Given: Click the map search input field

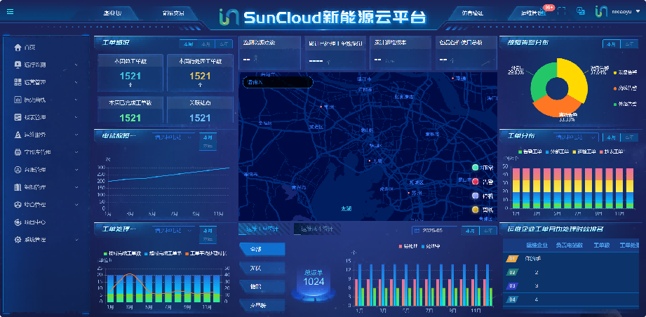Looking at the screenshot, I should (277, 82).
